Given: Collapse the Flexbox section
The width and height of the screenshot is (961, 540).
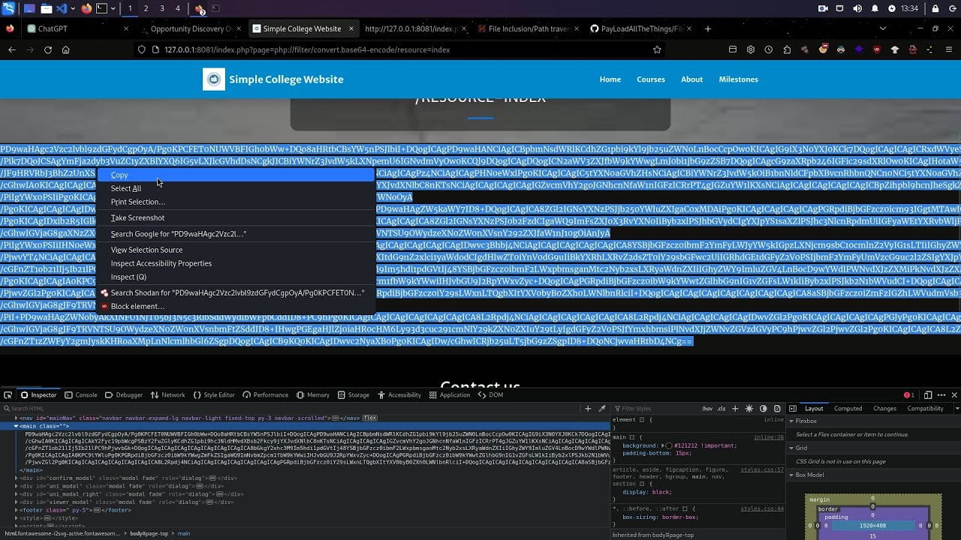Looking at the screenshot, I should click(x=791, y=421).
